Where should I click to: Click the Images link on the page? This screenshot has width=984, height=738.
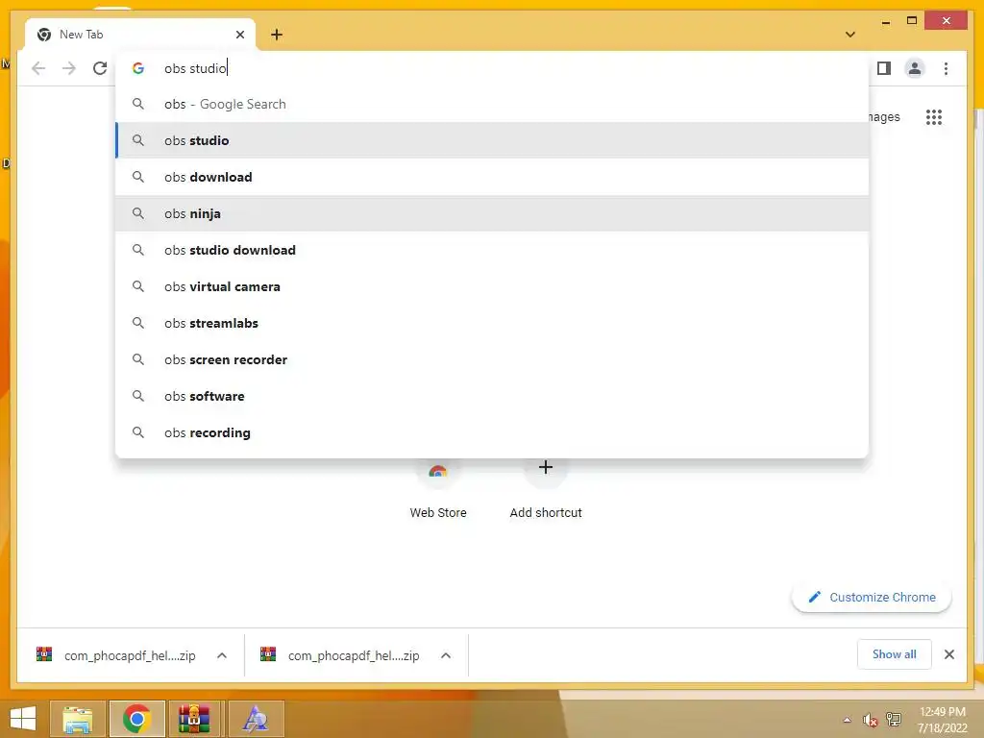[x=884, y=116]
